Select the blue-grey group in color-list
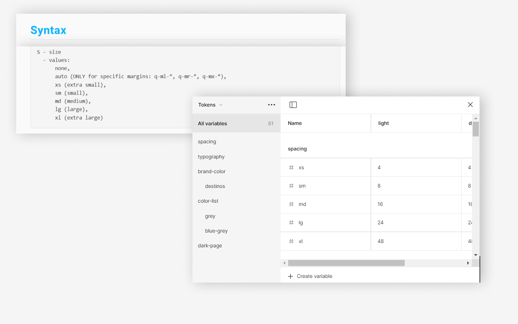Image resolution: width=518 pixels, height=324 pixels. pyautogui.click(x=216, y=231)
